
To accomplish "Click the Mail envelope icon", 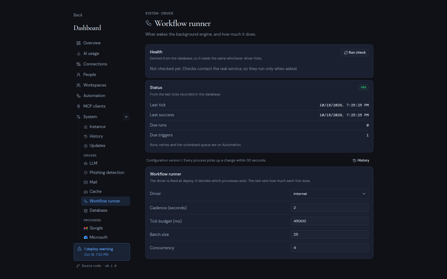I will 86,182.
